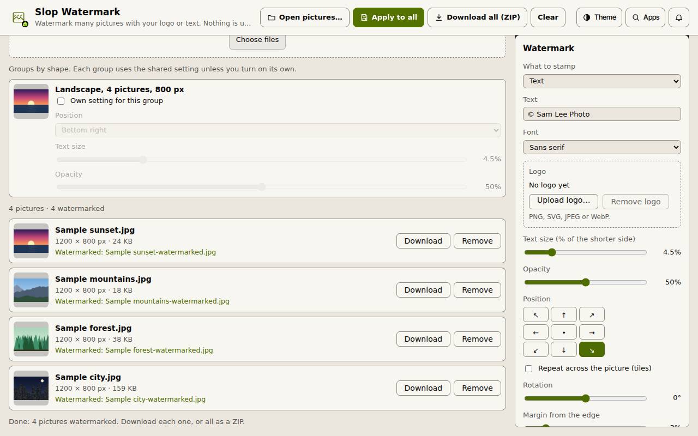Open the What to stamp dropdown

(602, 81)
